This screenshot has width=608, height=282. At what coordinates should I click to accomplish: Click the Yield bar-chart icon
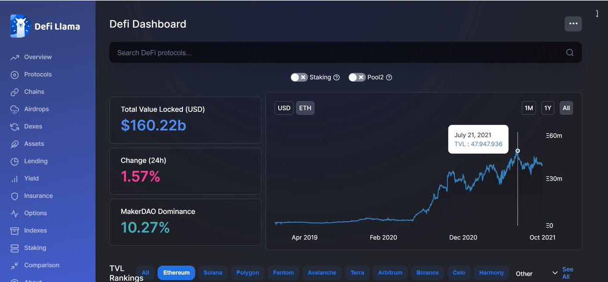click(x=14, y=179)
